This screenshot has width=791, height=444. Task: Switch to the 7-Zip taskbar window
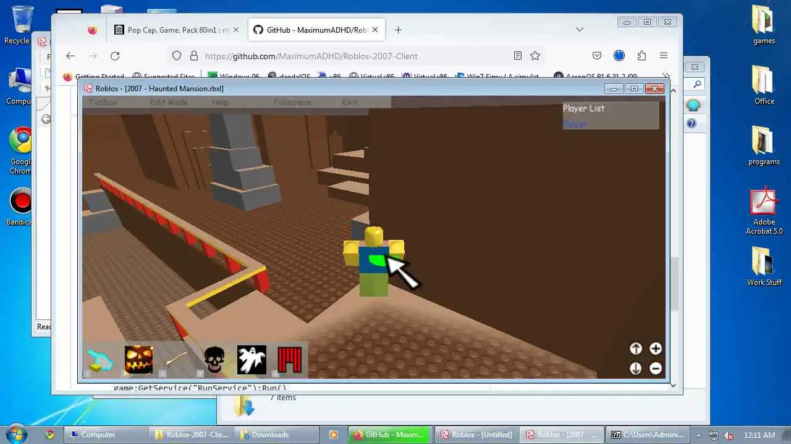click(646, 434)
